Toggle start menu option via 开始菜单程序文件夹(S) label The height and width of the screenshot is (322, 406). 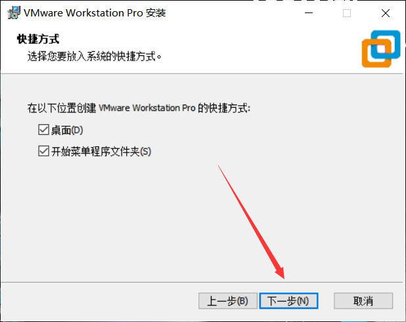click(x=101, y=152)
